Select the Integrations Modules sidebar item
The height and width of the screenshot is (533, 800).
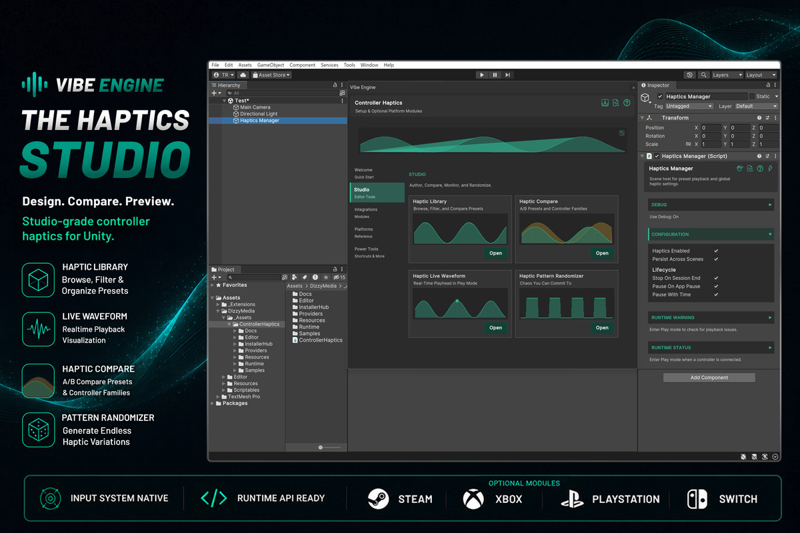[x=377, y=213]
